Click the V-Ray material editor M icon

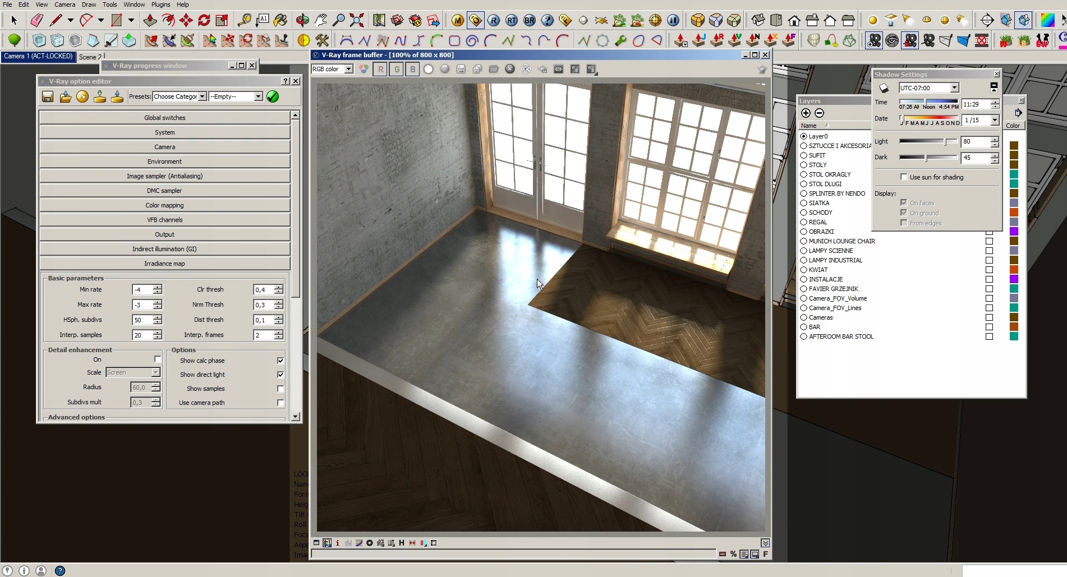pos(457,21)
